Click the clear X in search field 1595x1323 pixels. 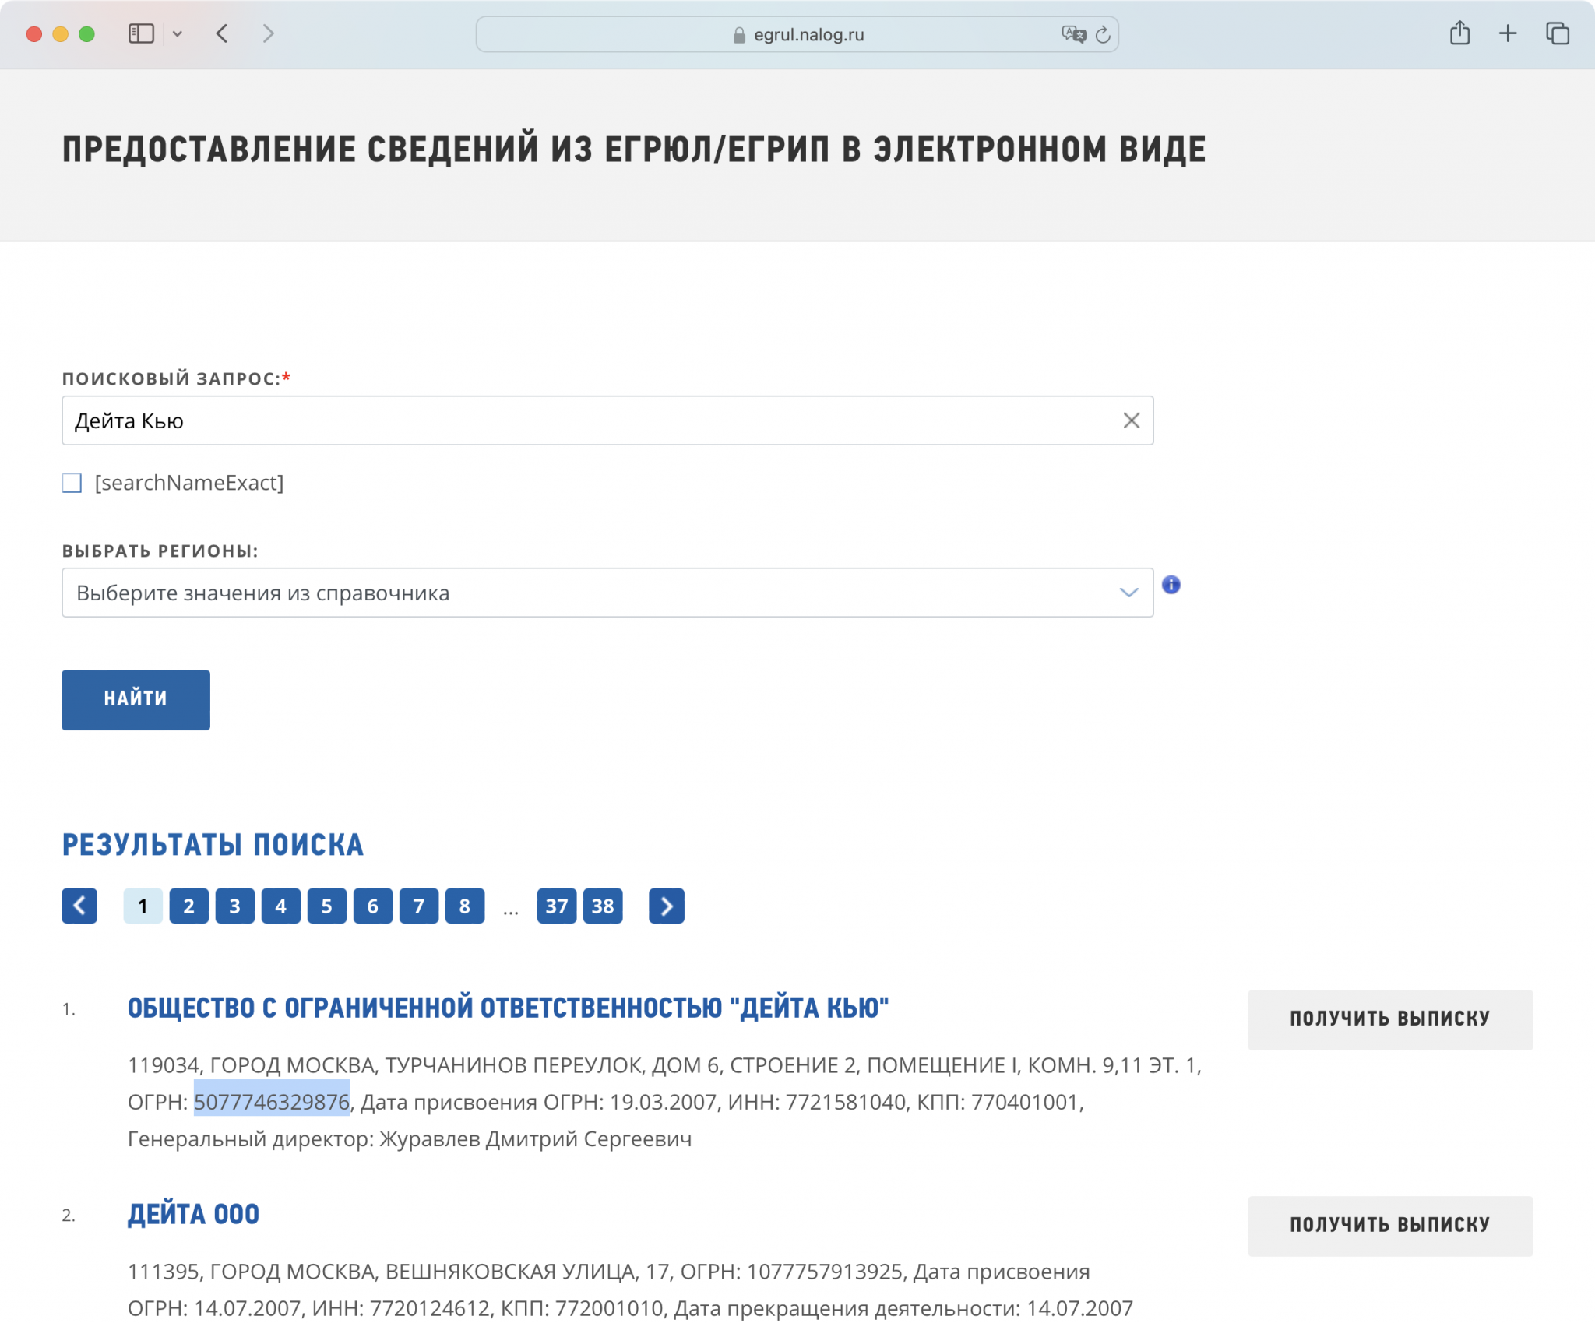pyautogui.click(x=1131, y=420)
